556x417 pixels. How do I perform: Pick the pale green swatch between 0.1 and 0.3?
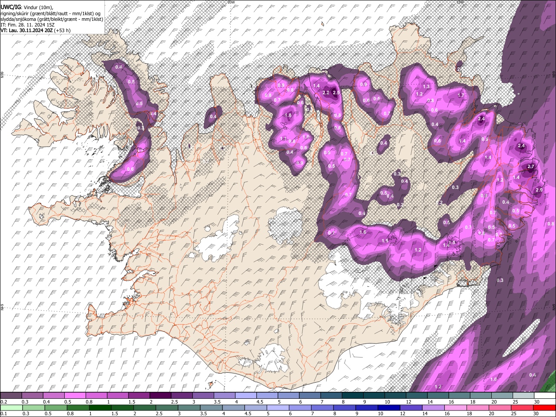(x=11, y=408)
